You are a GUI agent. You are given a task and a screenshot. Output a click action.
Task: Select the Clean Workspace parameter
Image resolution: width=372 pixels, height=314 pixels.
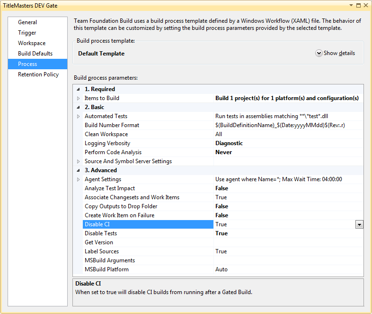(x=148, y=134)
